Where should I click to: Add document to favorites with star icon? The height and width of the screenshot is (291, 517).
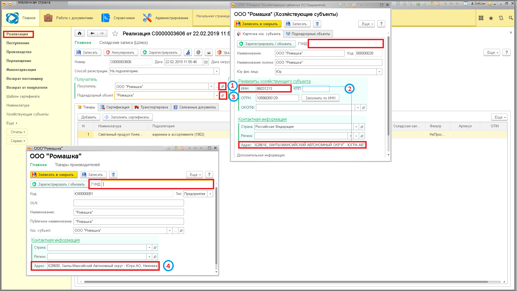pyautogui.click(x=115, y=33)
